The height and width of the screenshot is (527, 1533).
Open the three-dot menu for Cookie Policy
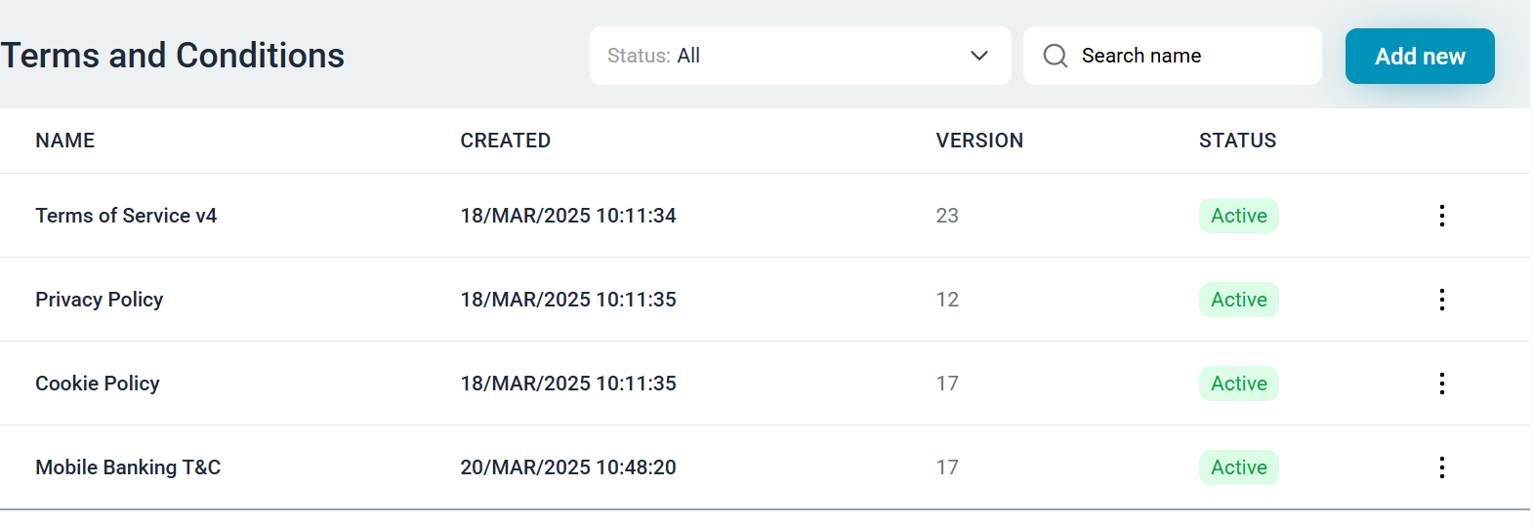click(1441, 384)
